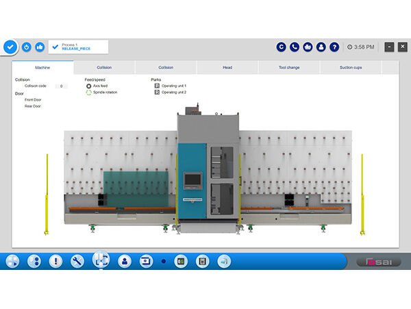Toggle the Axis feed indicator
The height and width of the screenshot is (309, 411).
[x=88, y=86]
